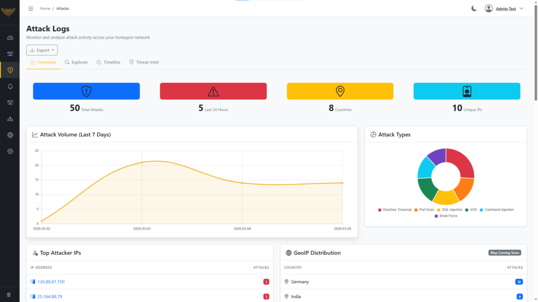Click the shield Attacks icon in sidebar
This screenshot has height=302, width=538.
click(x=10, y=70)
